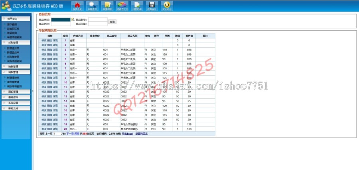Click the 导出Excel export link
The width and height of the screenshot is (359, 170).
point(128,134)
